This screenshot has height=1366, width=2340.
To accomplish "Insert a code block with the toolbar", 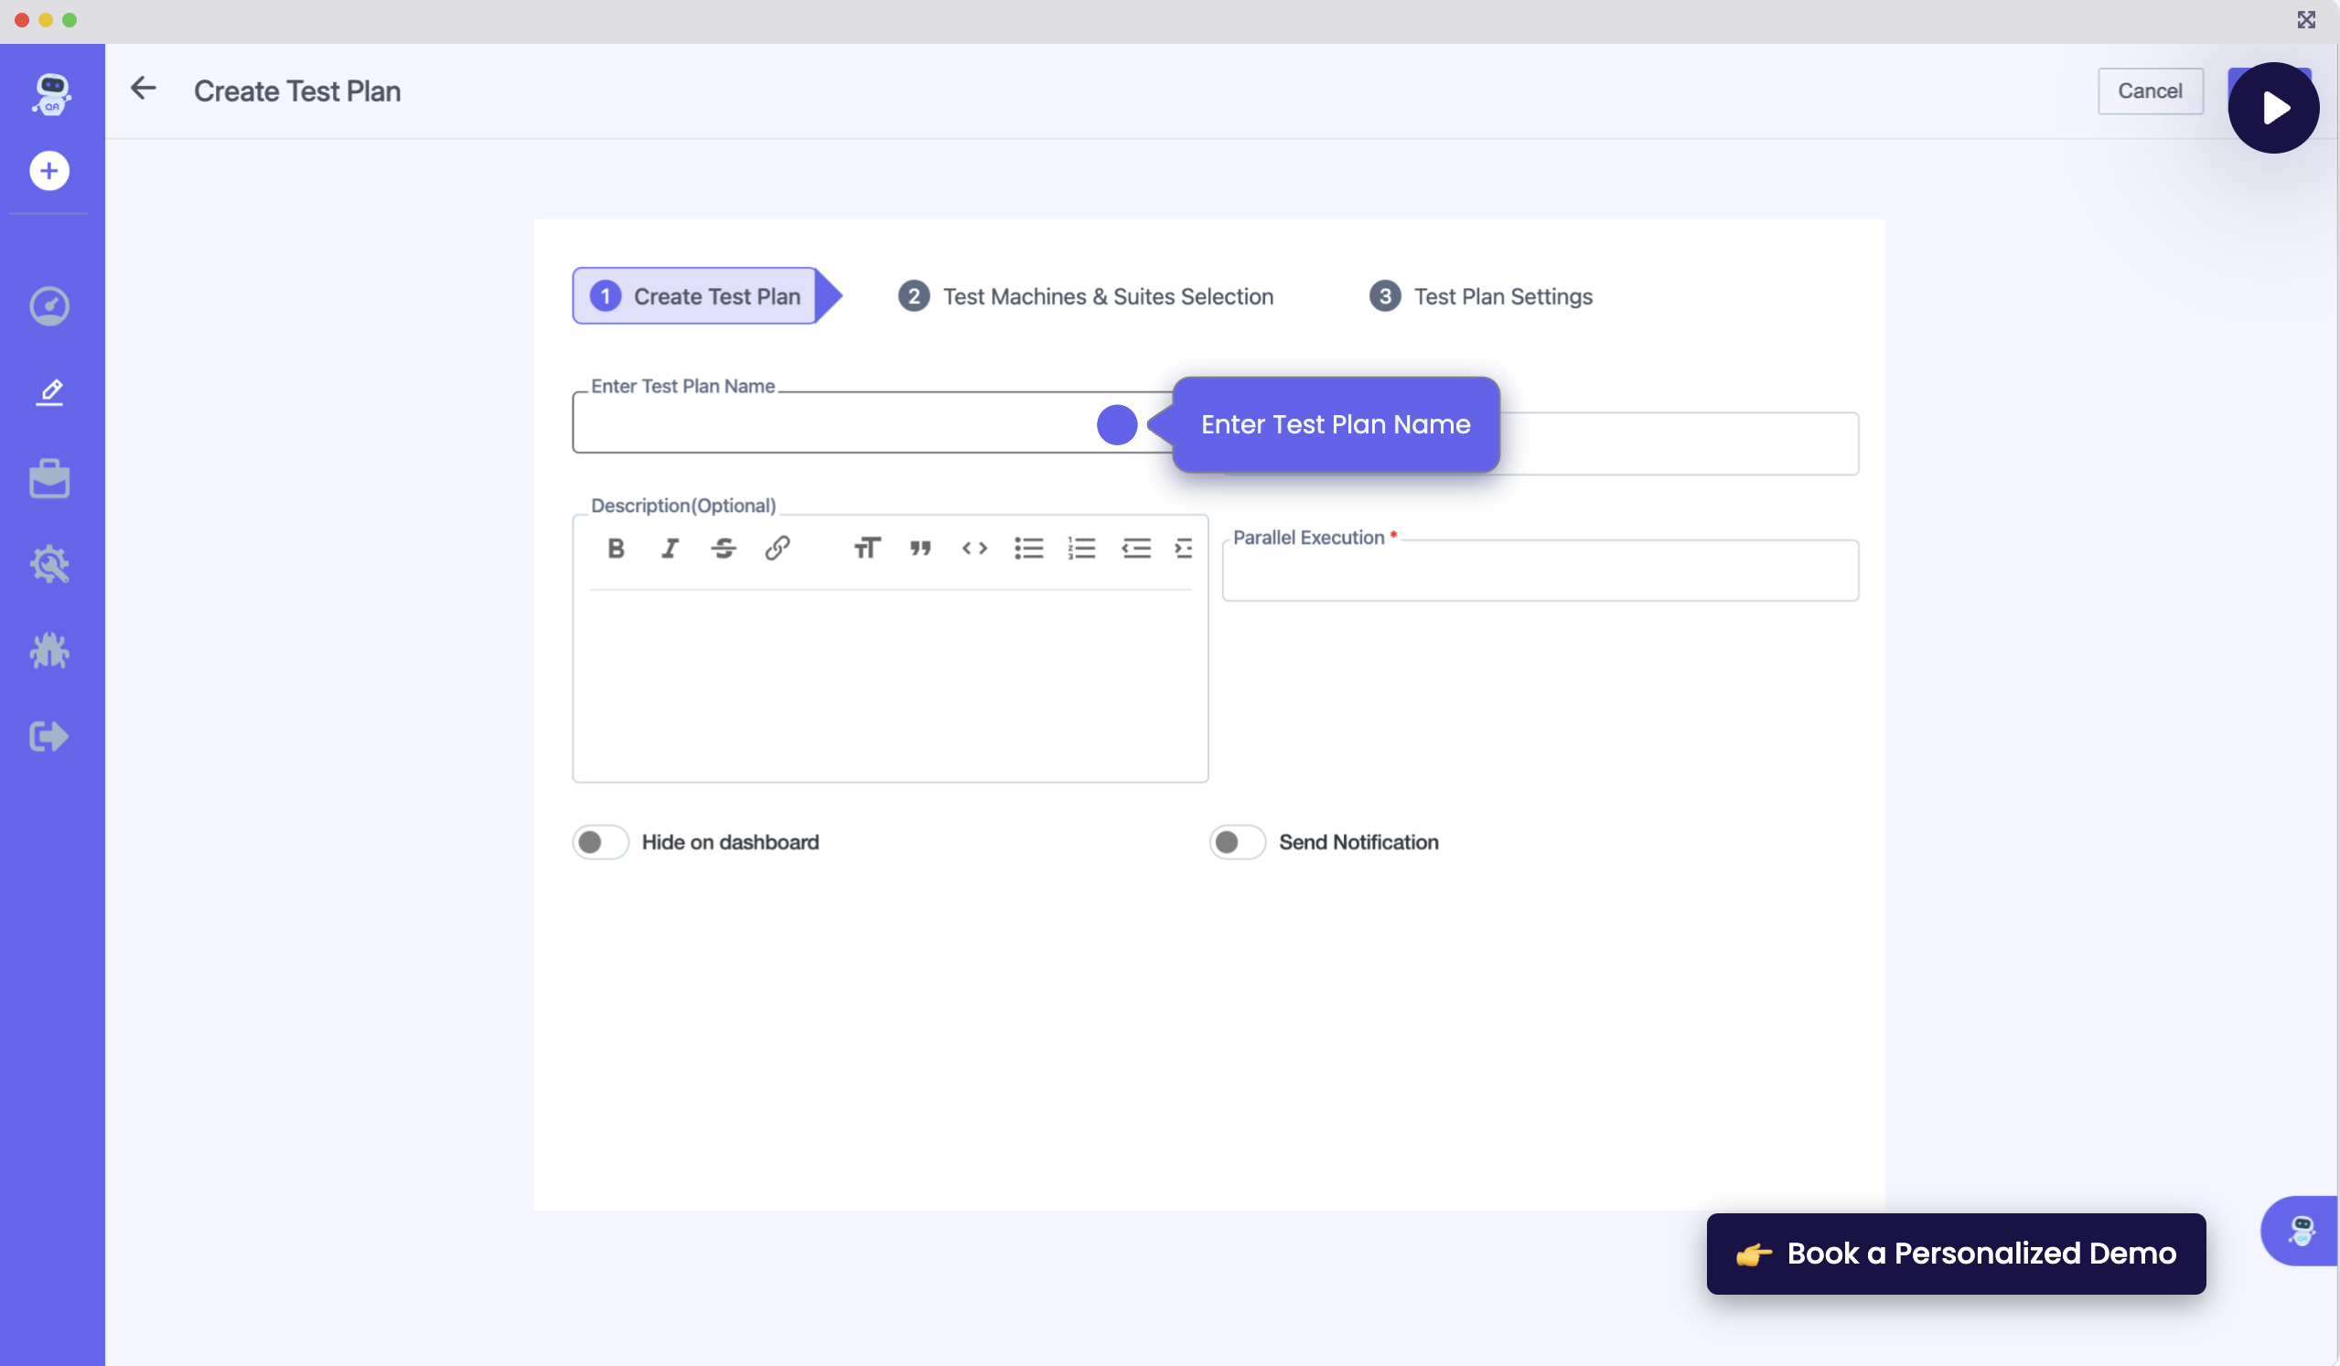I will [x=974, y=549].
